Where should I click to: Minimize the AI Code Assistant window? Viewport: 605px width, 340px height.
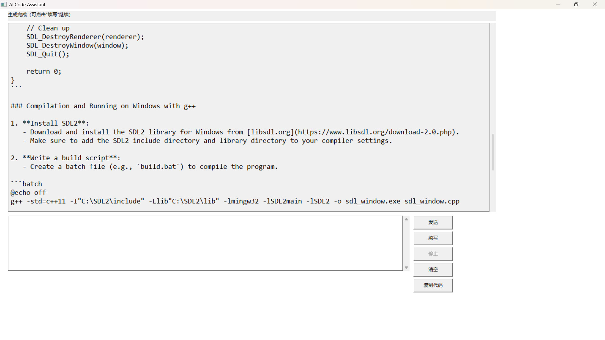click(x=558, y=4)
